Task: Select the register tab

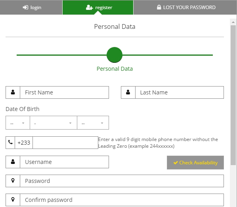Action: [98, 8]
